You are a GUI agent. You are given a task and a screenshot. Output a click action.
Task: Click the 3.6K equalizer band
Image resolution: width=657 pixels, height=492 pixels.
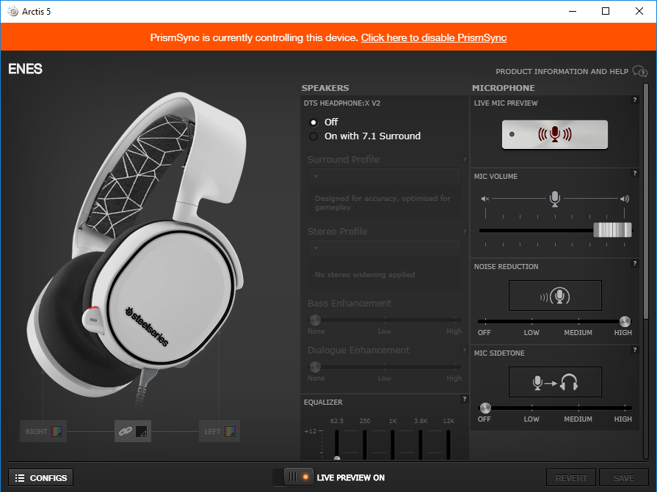421,444
